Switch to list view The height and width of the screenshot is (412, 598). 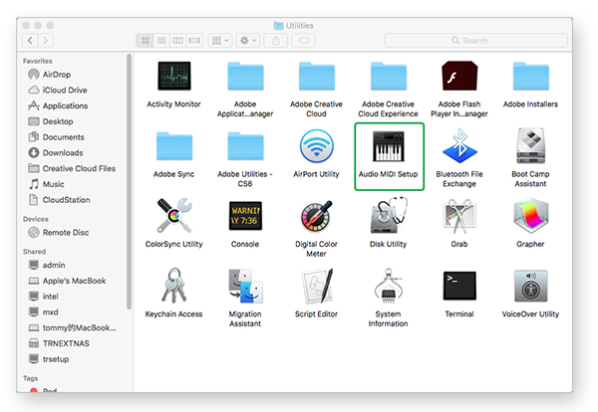click(x=161, y=41)
